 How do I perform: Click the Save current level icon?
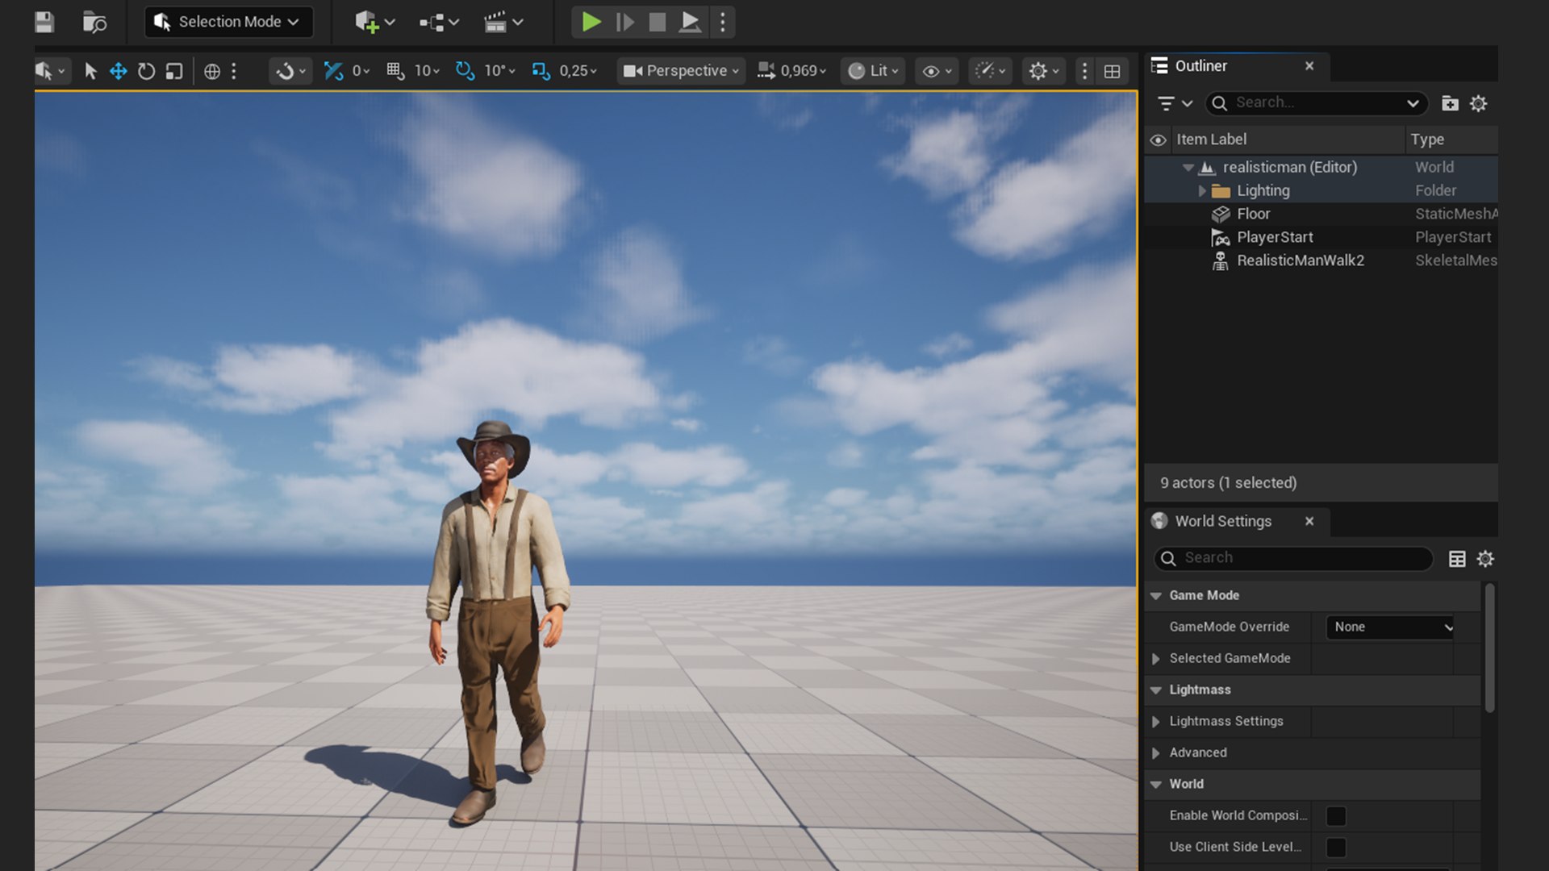coord(44,22)
